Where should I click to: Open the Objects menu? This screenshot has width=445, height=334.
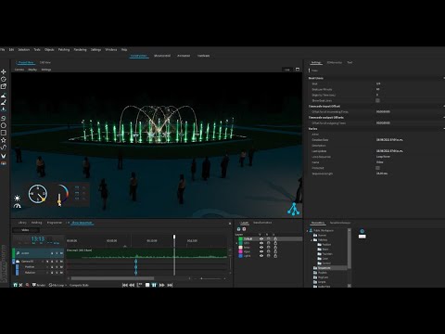(49, 49)
